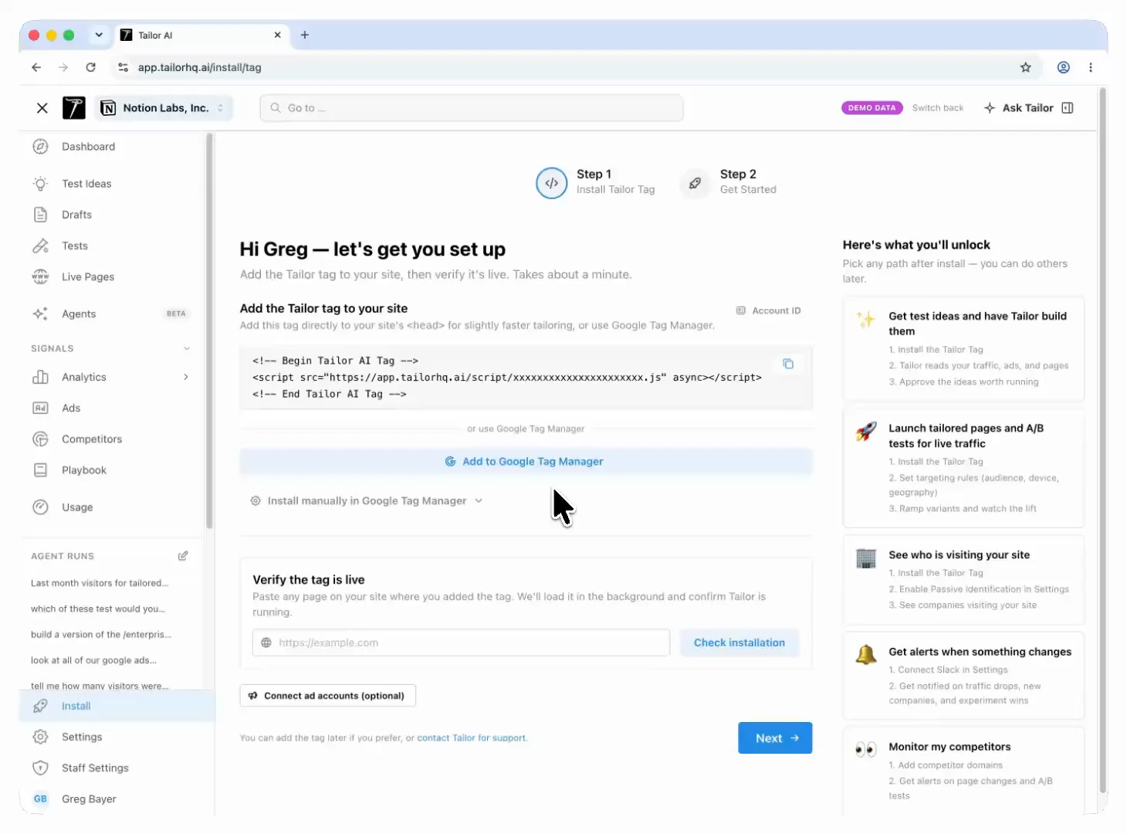Click the Playbook icon

[41, 470]
